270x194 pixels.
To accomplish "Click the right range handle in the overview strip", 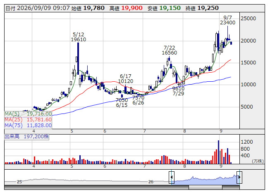I will [x=239, y=177].
